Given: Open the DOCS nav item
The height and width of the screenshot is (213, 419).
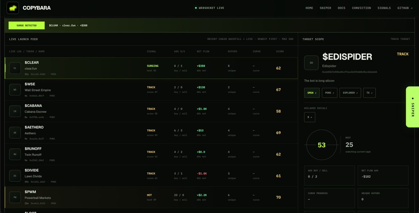Looking at the screenshot, I should point(341,8).
